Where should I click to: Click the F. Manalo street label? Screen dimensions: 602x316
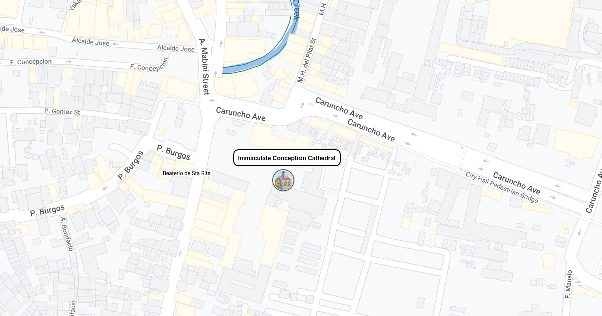(568, 285)
